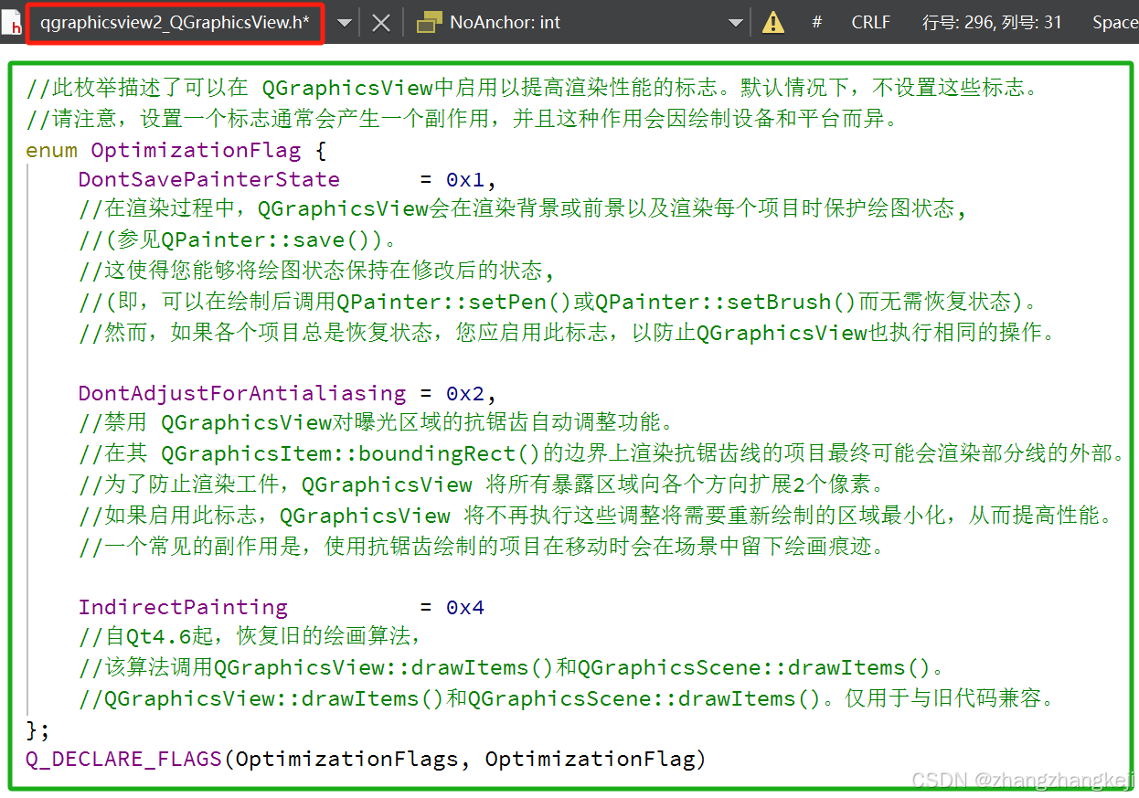Click the comment line starting //自Qt4.6起

(x=250, y=637)
